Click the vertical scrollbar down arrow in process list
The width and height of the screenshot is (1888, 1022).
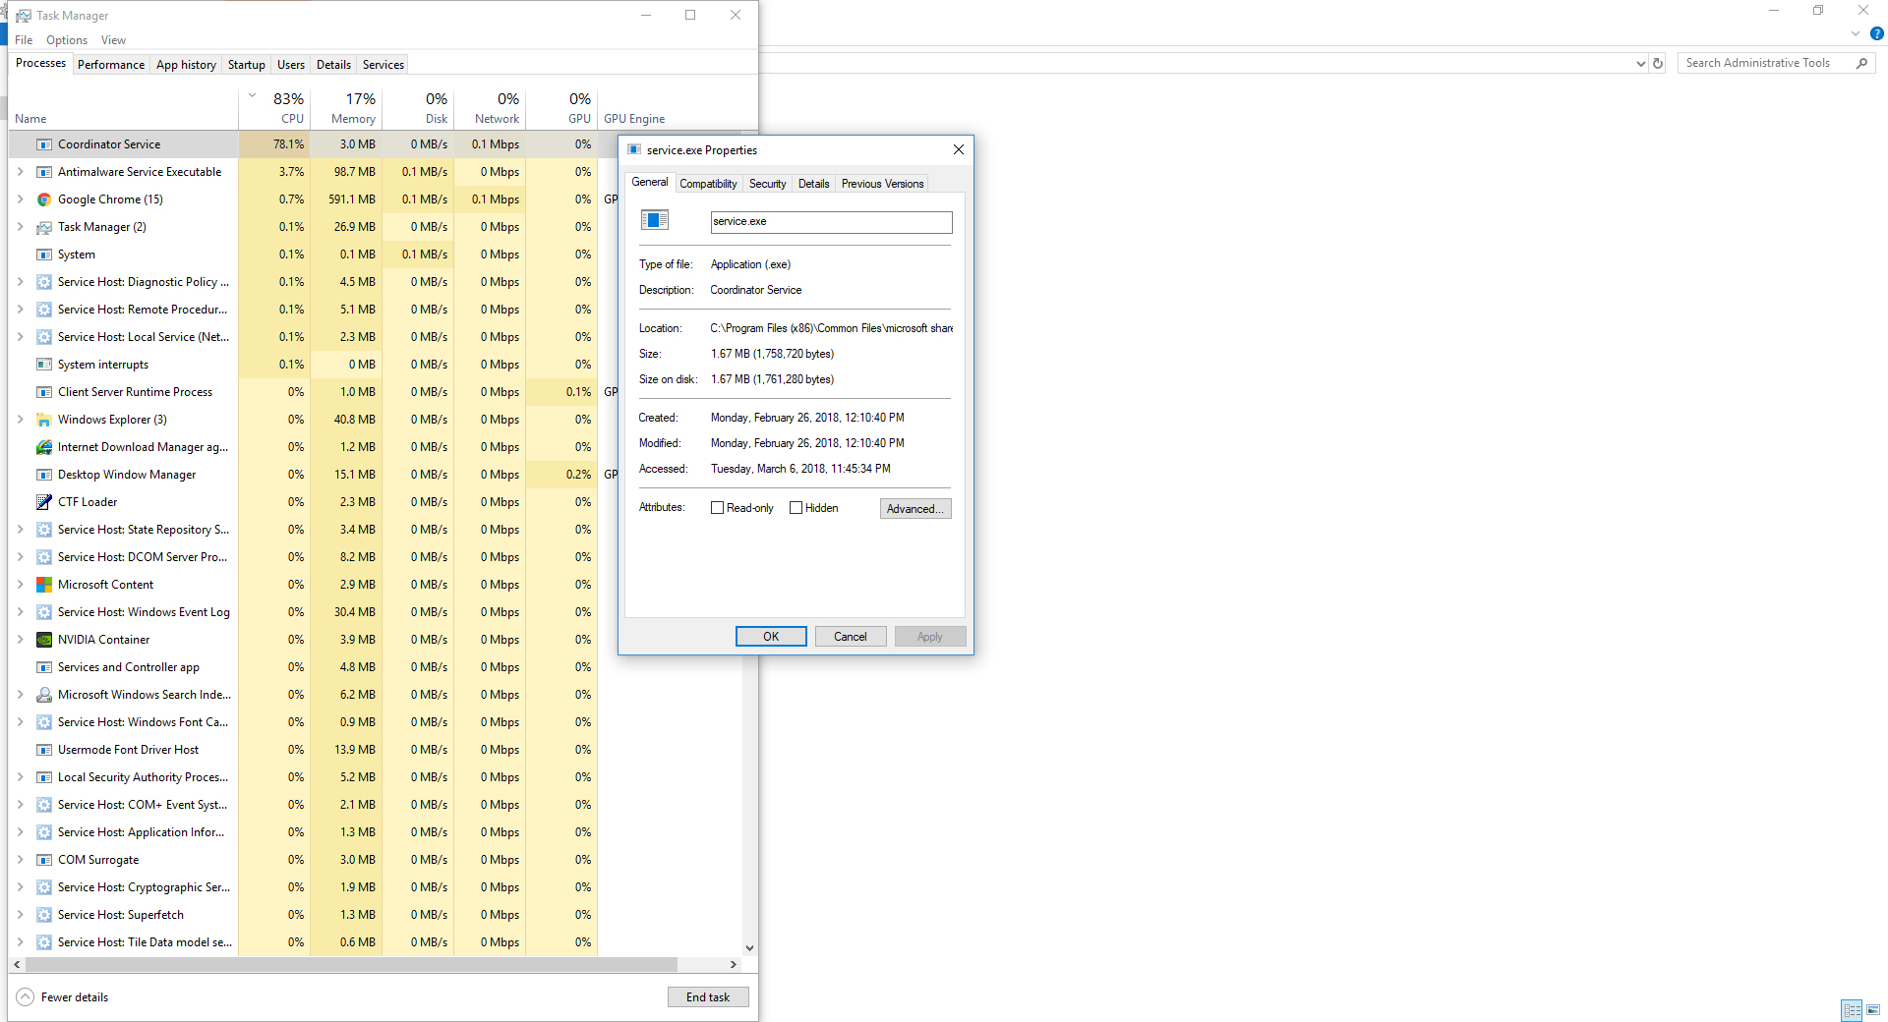pos(749,948)
